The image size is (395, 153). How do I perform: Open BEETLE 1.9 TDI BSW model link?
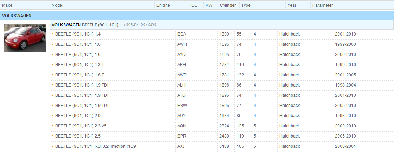click(x=82, y=106)
